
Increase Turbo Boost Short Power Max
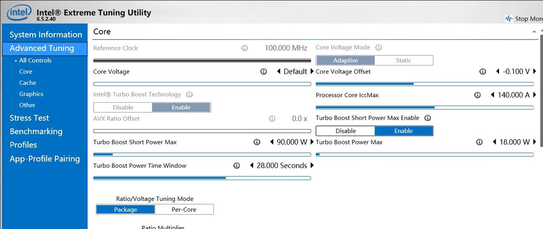[x=312, y=142]
